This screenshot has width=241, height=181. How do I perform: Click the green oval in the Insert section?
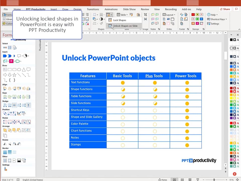click(x=18, y=61)
